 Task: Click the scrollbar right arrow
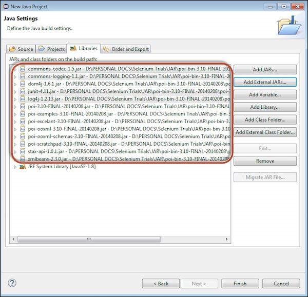[x=227, y=239]
